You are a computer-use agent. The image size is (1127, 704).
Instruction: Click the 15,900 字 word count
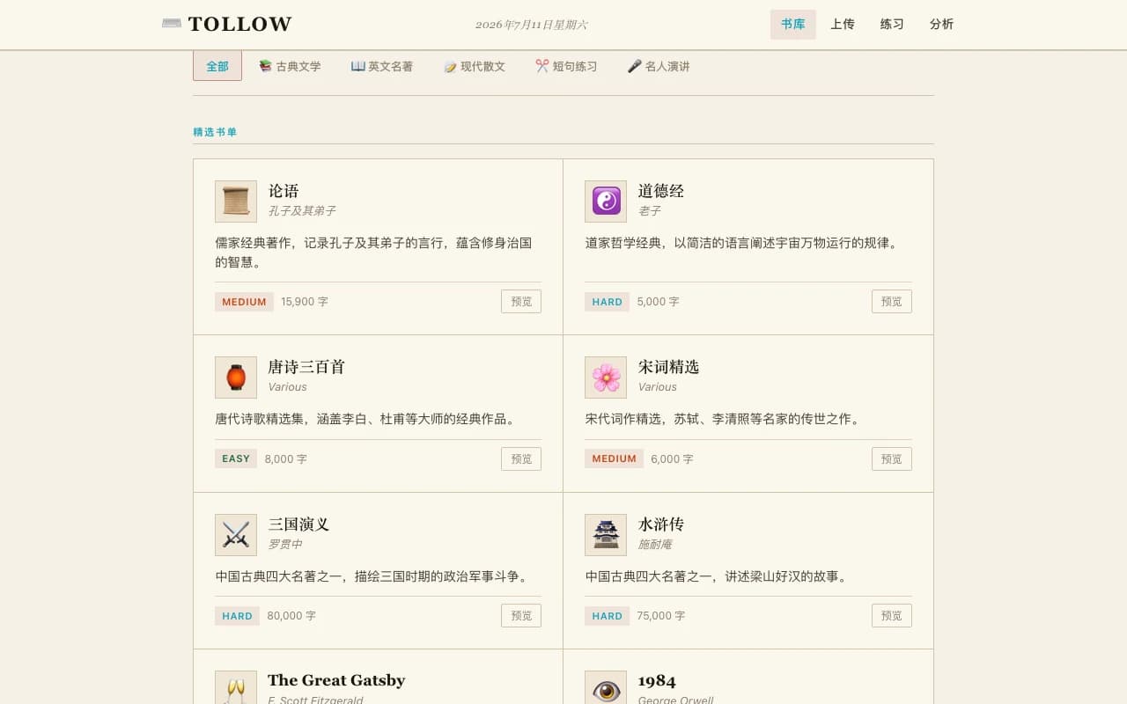pos(305,302)
